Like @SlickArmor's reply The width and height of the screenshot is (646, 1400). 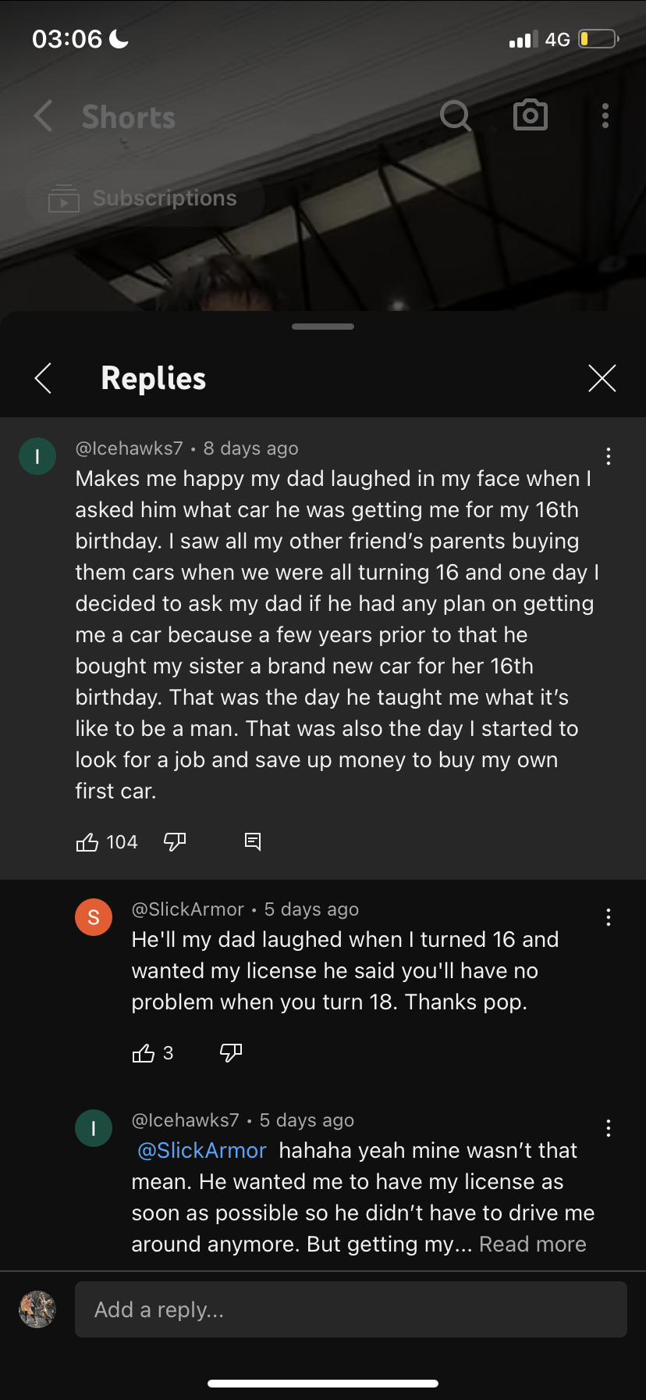[x=144, y=1053]
